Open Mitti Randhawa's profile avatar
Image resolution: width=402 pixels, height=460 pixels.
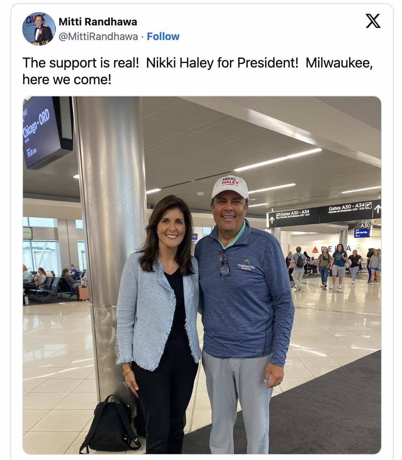[x=39, y=29]
